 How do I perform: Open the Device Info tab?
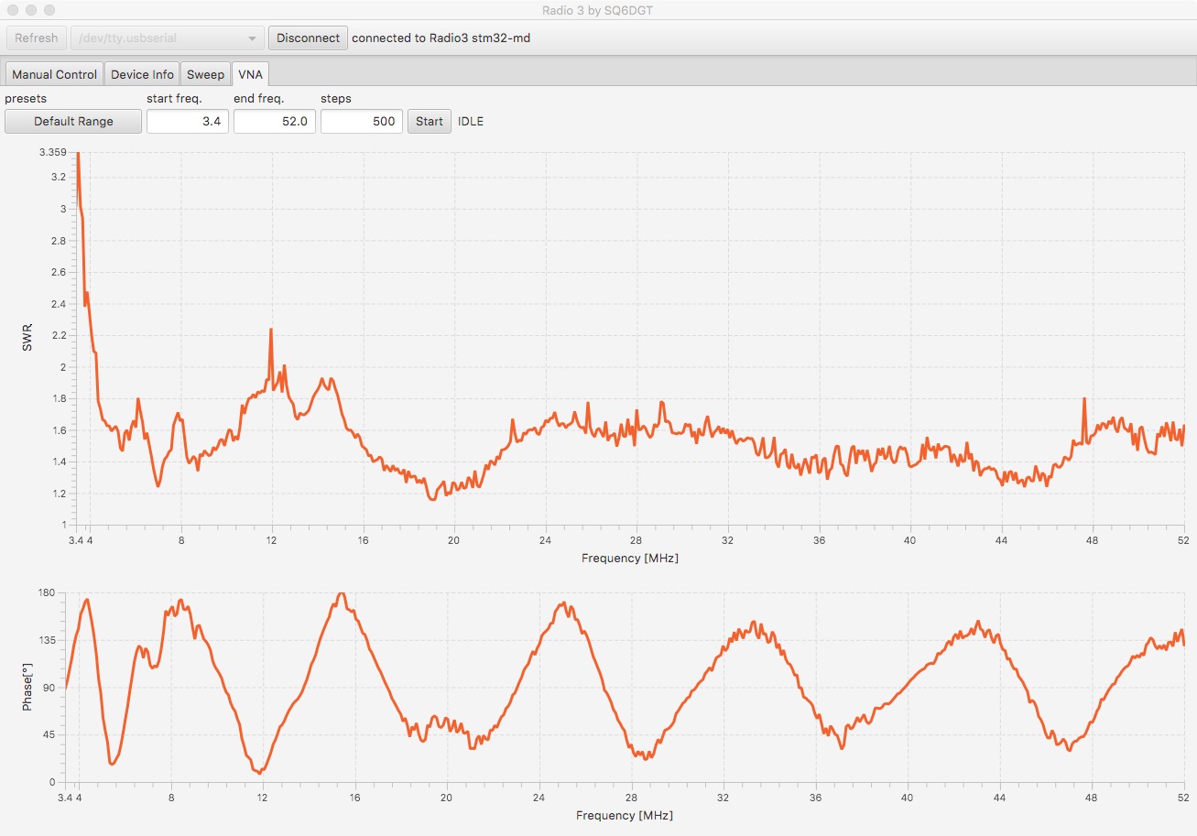(x=142, y=74)
